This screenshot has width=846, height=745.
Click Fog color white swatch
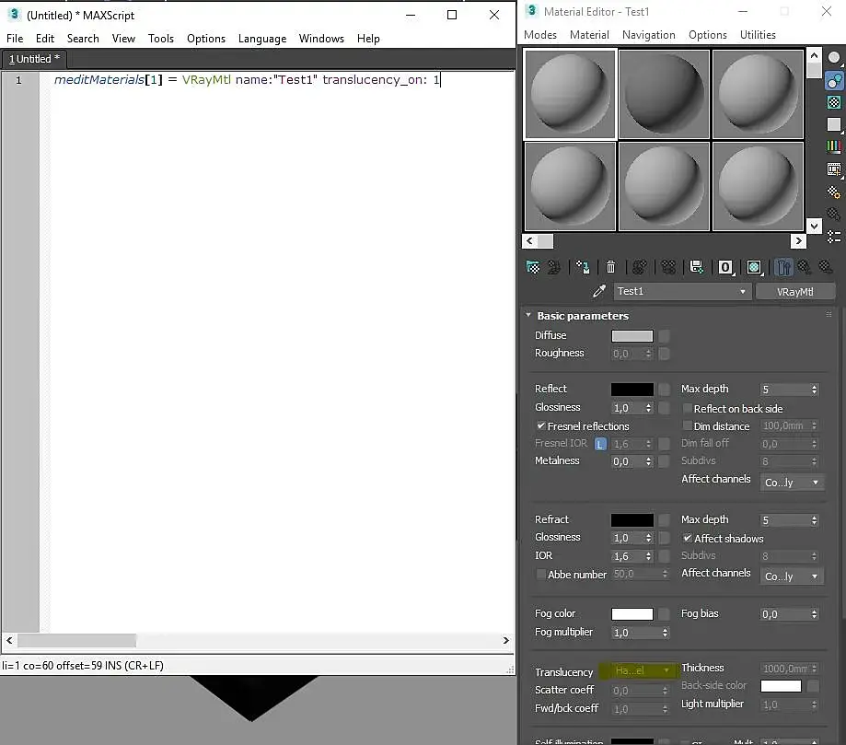632,614
